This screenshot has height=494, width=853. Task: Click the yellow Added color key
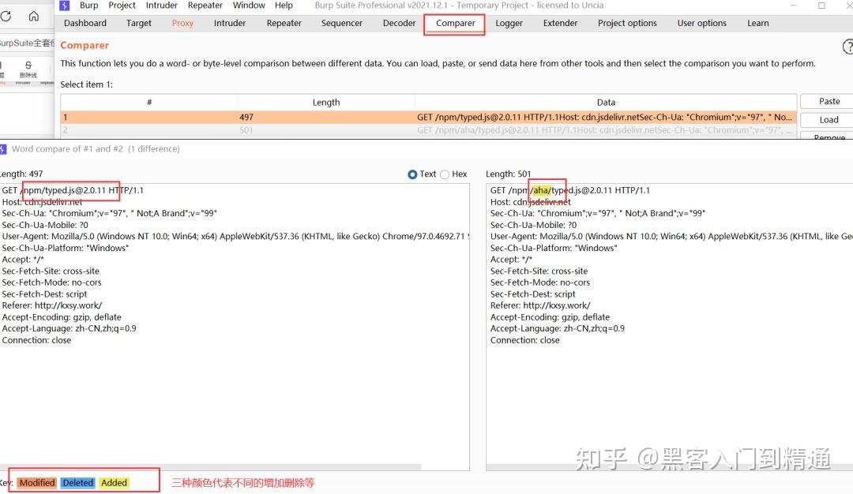tap(114, 482)
